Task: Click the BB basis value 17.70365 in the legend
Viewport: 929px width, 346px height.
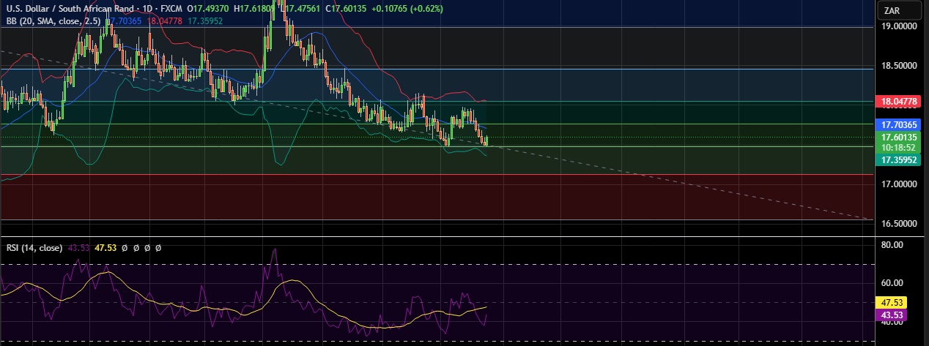Action: pos(126,21)
